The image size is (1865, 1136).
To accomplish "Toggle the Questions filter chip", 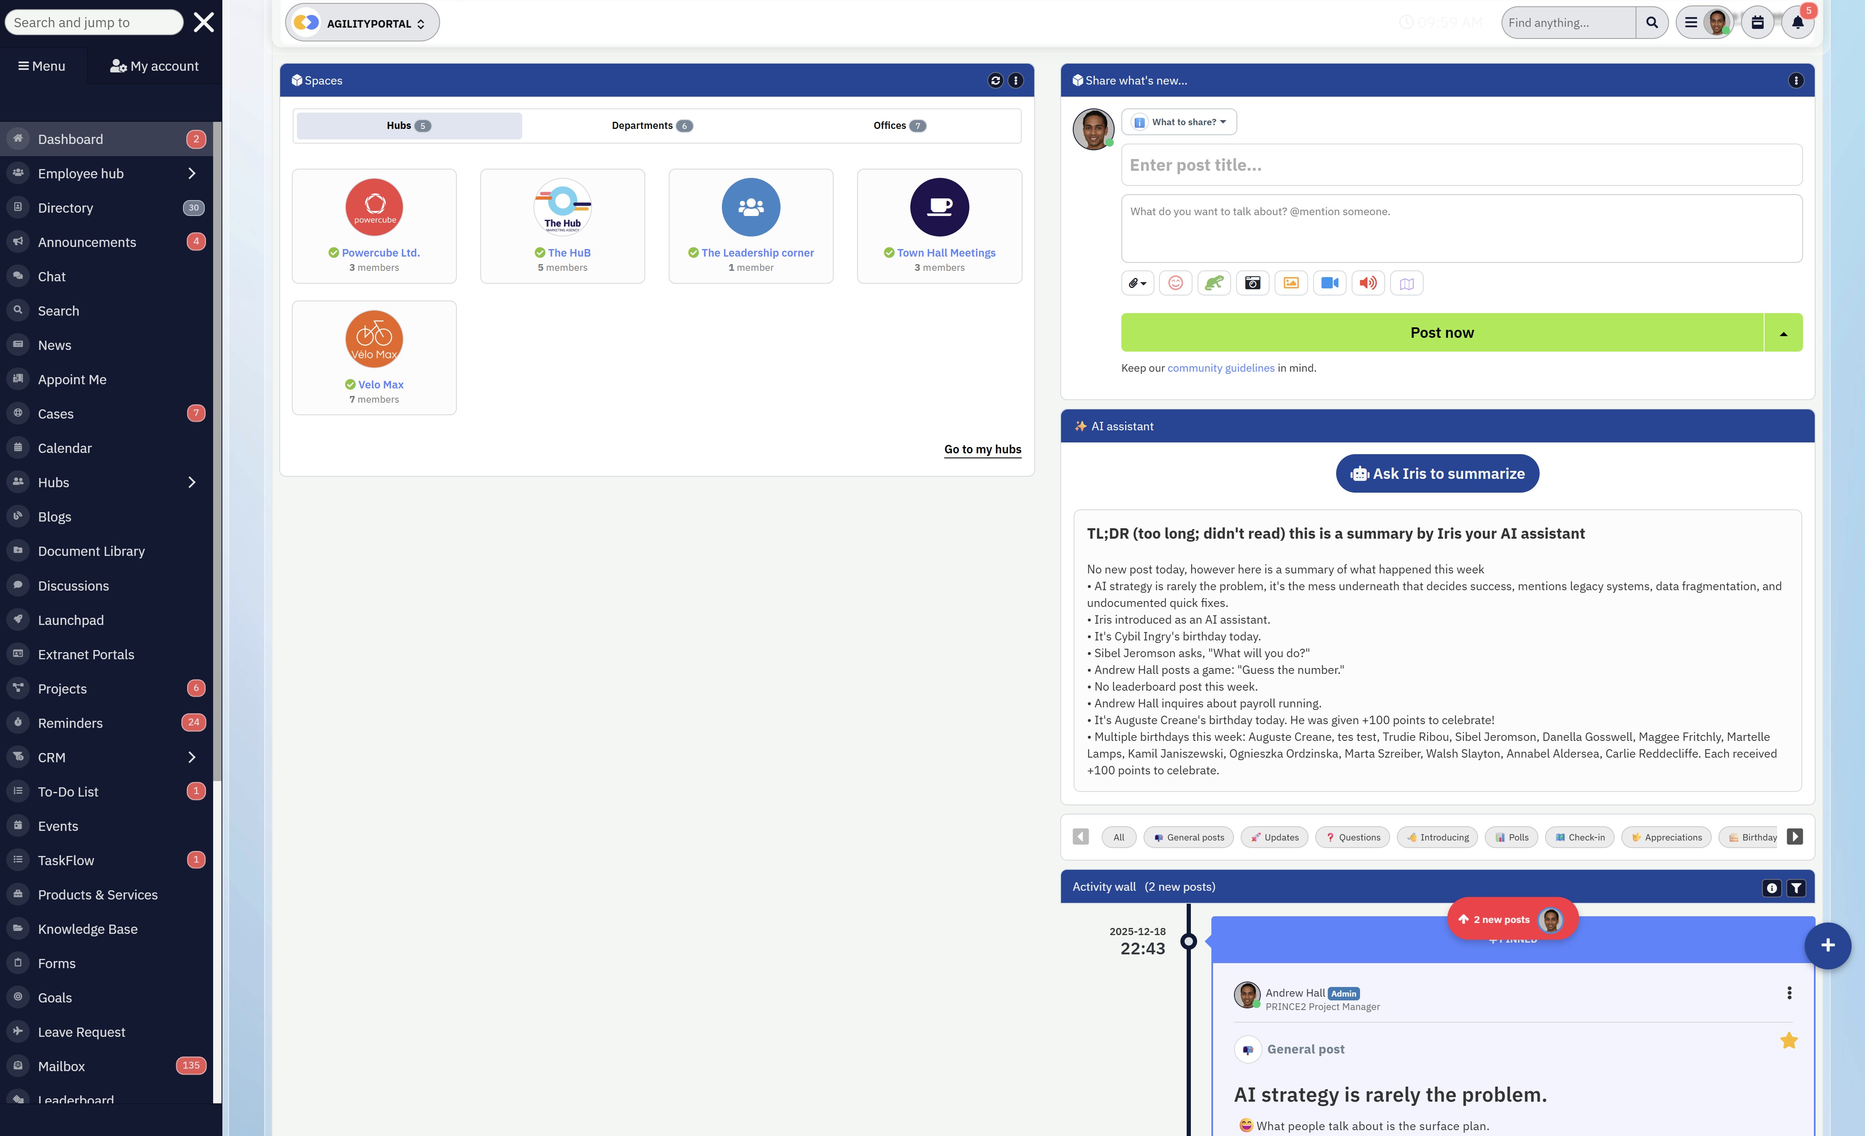I will 1352,837.
